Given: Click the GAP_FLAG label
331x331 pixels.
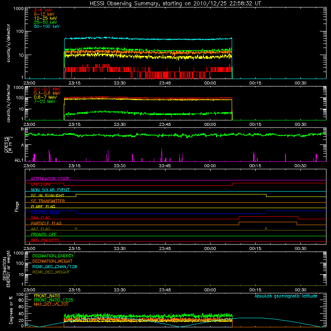Looking at the screenshot, I should click(41, 184).
